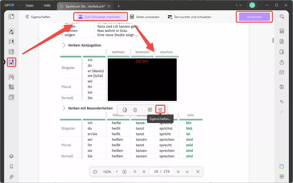Delete the selected redaction mark
293x183 pixels.
point(135,110)
